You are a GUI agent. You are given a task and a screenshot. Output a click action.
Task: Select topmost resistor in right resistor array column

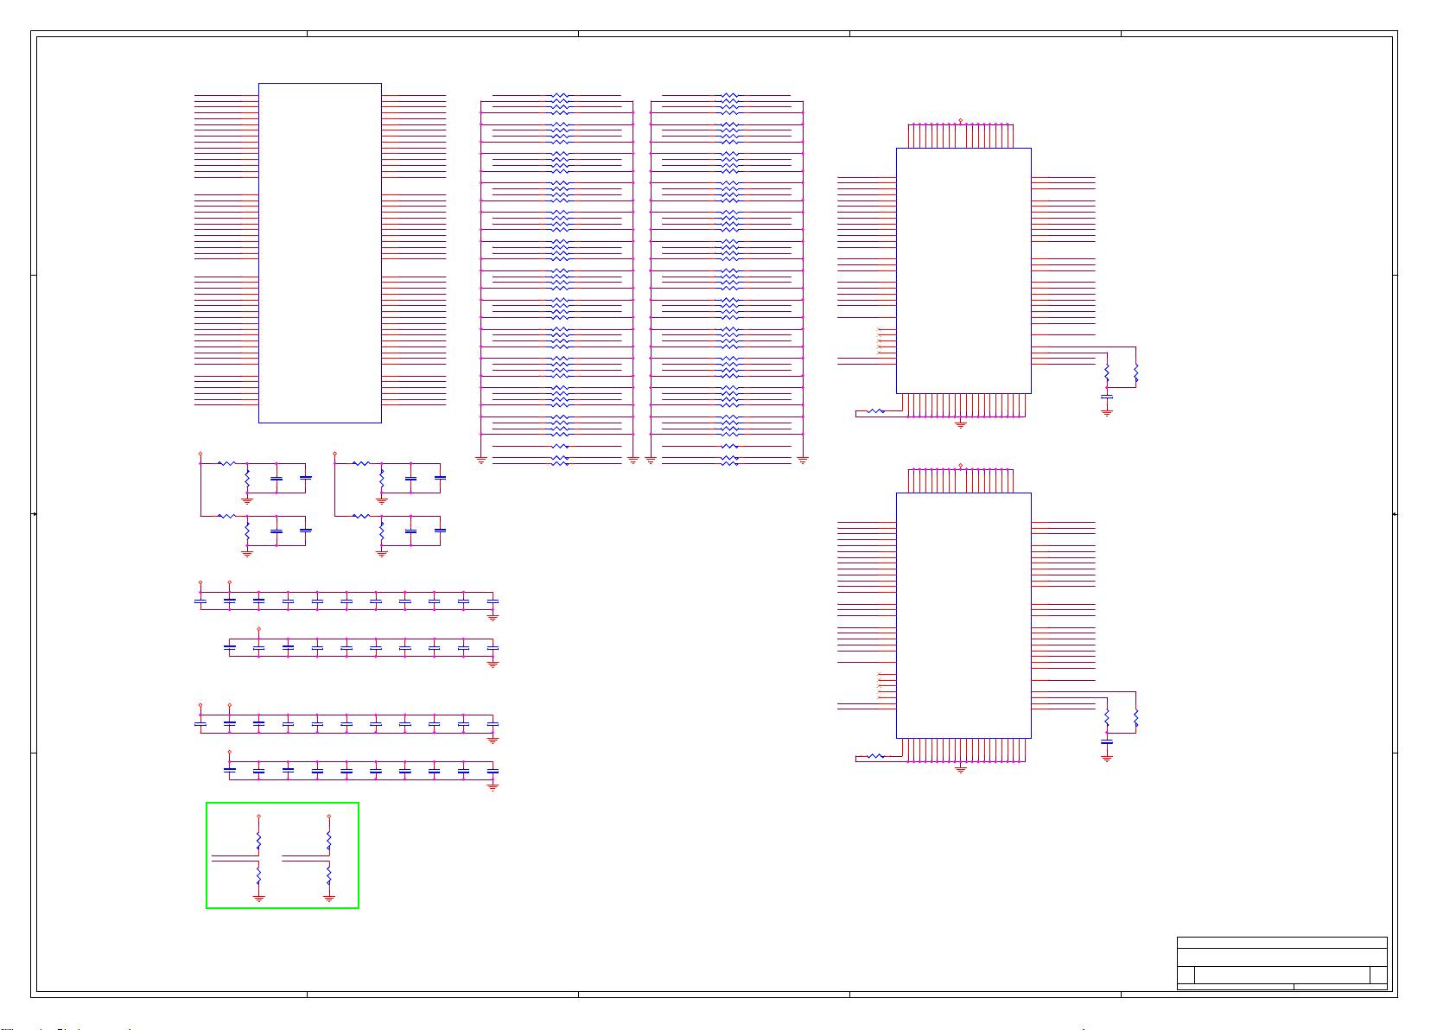click(x=729, y=96)
